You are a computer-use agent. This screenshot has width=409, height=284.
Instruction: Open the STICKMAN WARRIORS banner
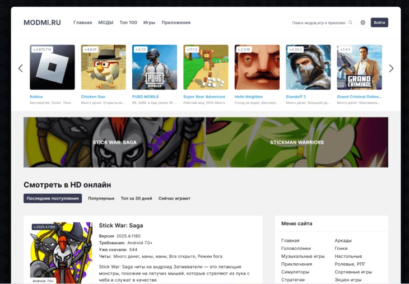point(297,142)
